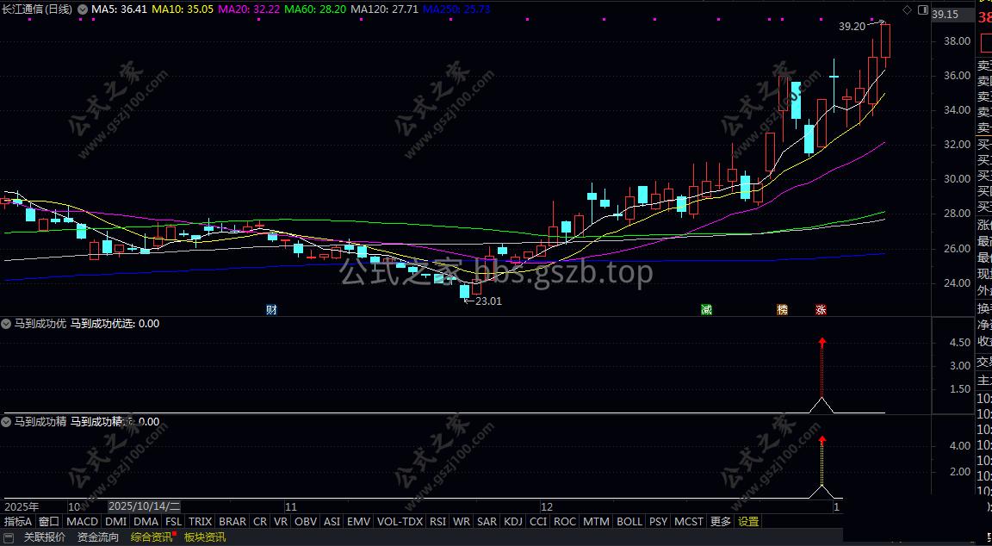Select the 指标A tab
992x546 pixels.
18,522
